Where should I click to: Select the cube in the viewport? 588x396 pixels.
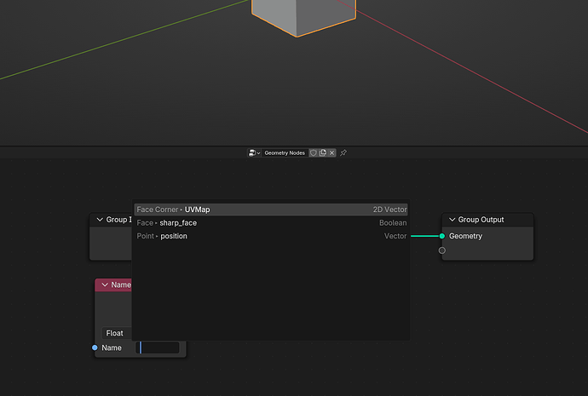click(x=303, y=16)
